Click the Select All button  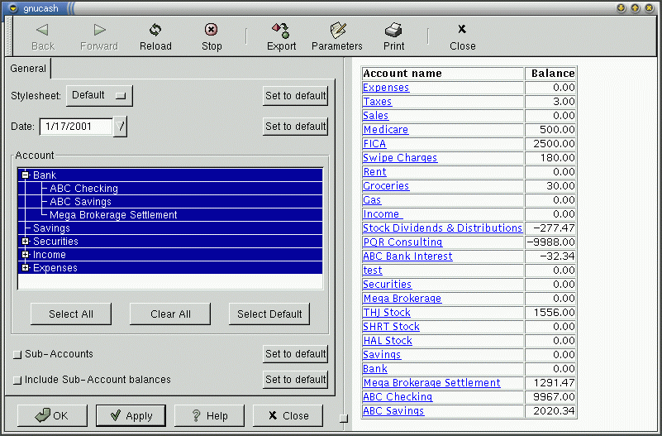coord(71,314)
